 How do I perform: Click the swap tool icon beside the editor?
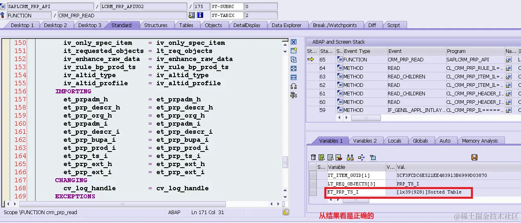294,59
